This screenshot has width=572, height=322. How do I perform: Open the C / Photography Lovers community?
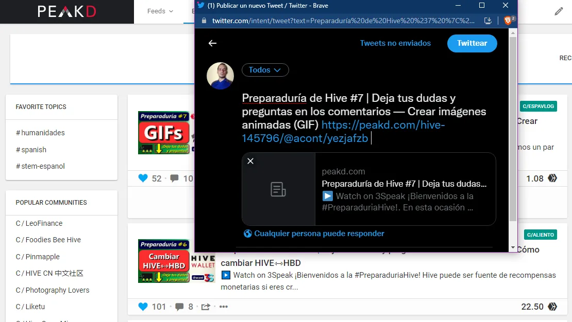53,290
